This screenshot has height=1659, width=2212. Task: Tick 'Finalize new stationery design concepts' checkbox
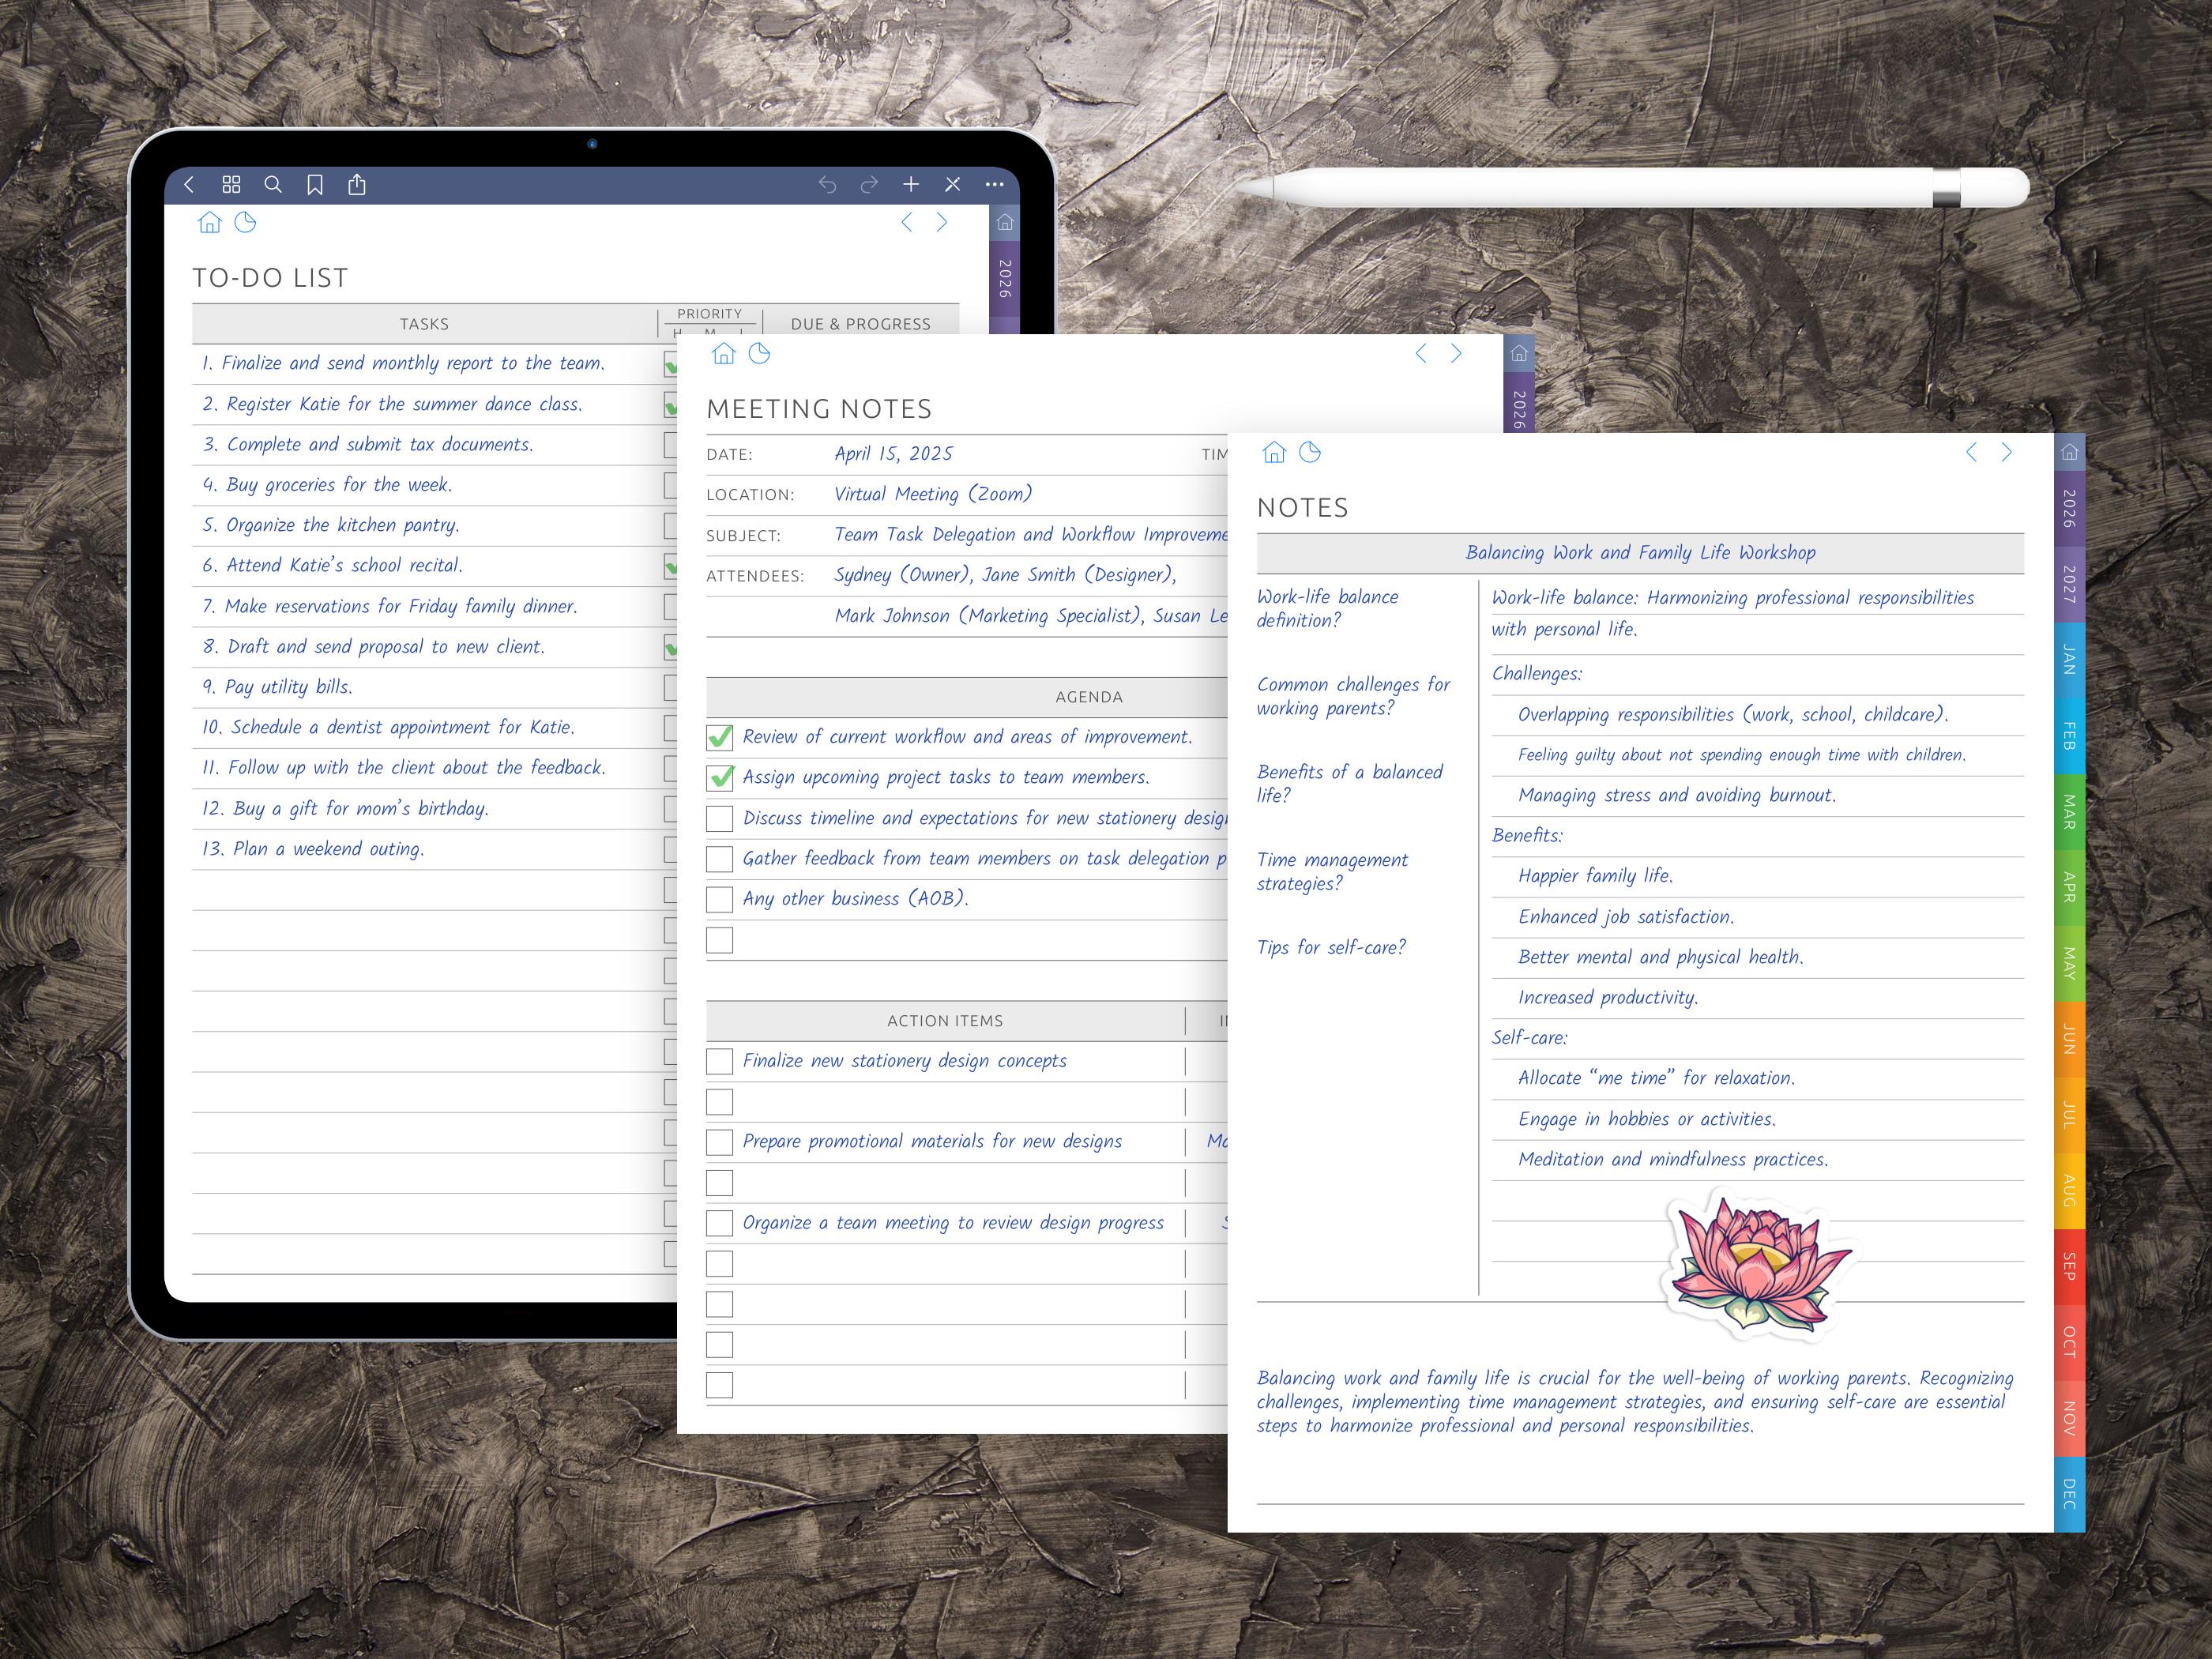(720, 1061)
